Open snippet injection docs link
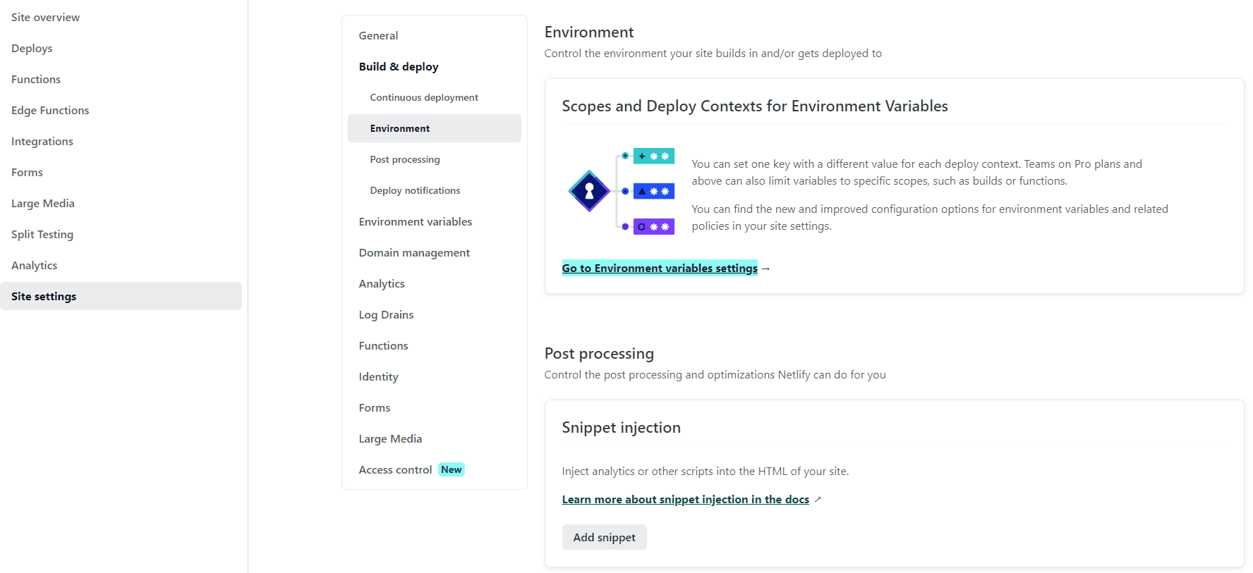This screenshot has width=1253, height=573. click(685, 499)
